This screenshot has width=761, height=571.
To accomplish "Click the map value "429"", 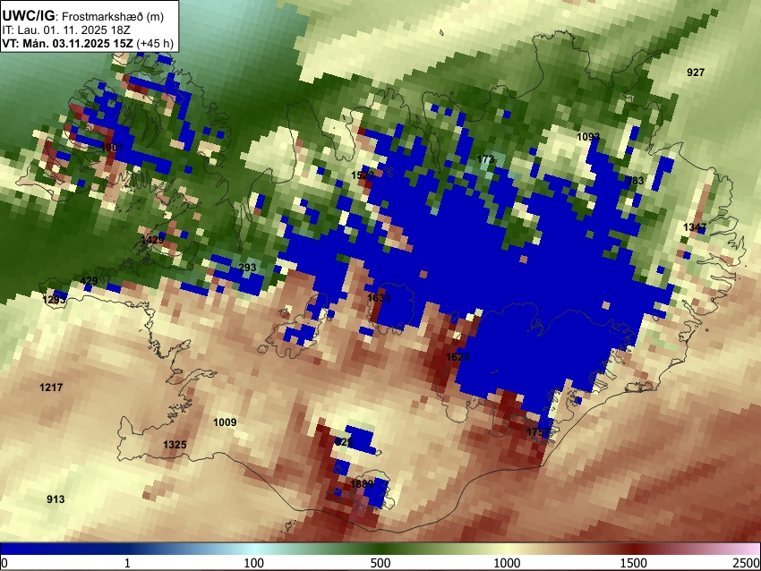I will tap(89, 280).
